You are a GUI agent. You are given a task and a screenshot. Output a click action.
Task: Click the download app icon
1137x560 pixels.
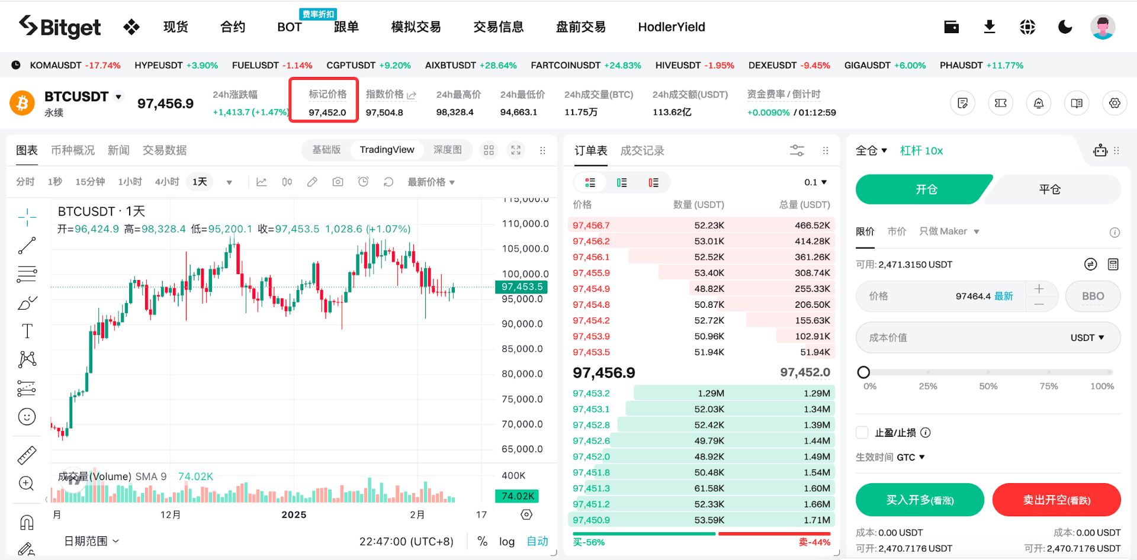(990, 27)
